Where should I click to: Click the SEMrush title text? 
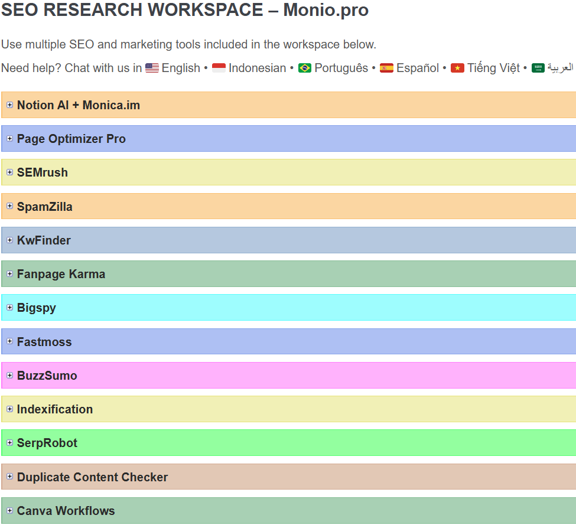pyautogui.click(x=43, y=172)
